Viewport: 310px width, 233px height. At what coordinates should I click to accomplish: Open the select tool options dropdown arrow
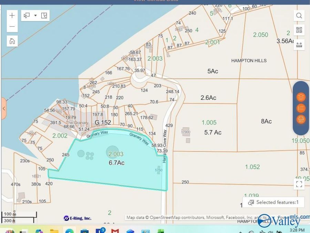point(35,16)
